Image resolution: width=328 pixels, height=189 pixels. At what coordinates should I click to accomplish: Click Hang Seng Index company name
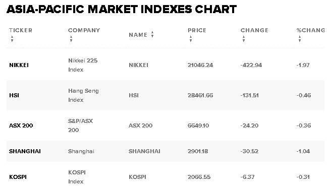(x=83, y=95)
